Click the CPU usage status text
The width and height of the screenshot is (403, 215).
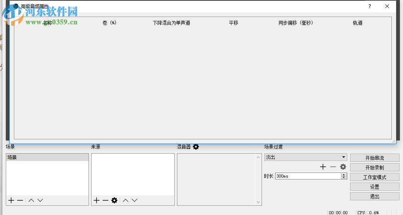pyautogui.click(x=368, y=213)
